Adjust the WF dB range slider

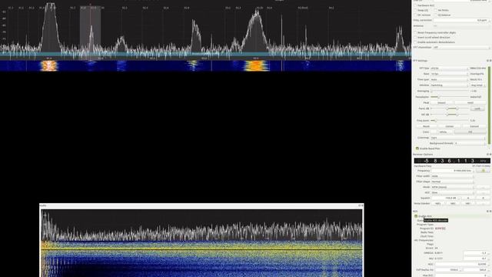coord(450,115)
